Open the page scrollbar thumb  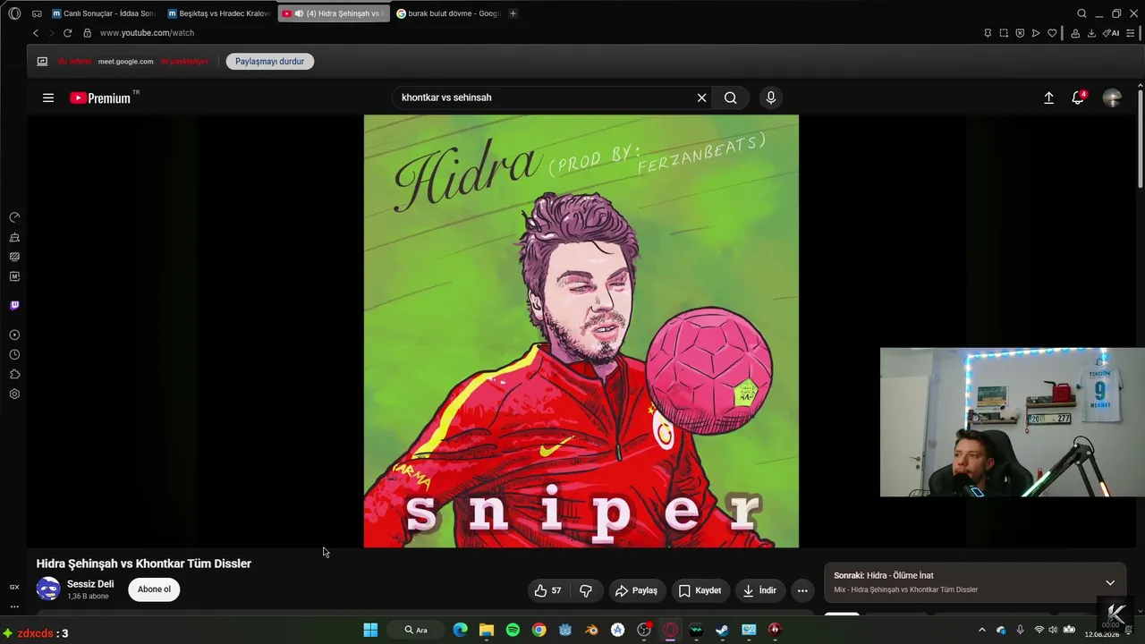1140,138
